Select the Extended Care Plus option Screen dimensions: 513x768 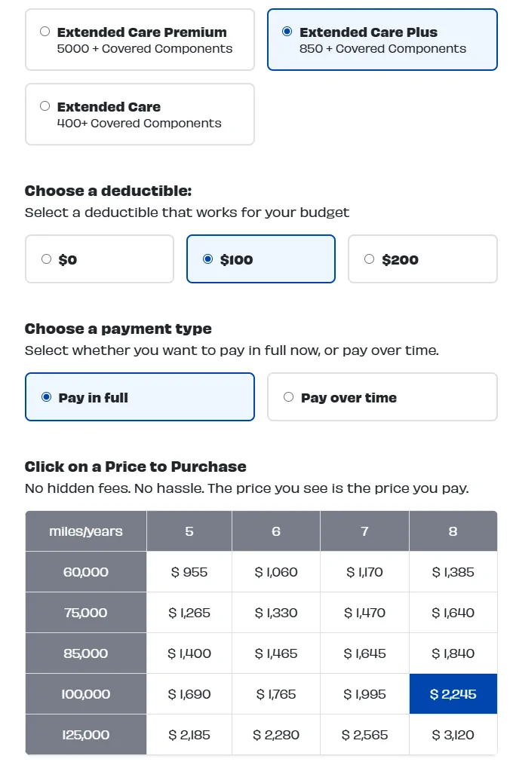pyautogui.click(x=382, y=40)
